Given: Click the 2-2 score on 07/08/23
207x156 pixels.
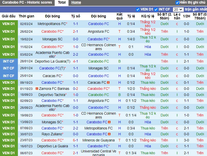Looking at the screenshot, I should (x=75, y=128).
